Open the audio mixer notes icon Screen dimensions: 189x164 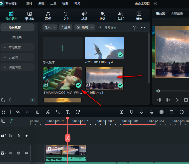[152, 112]
